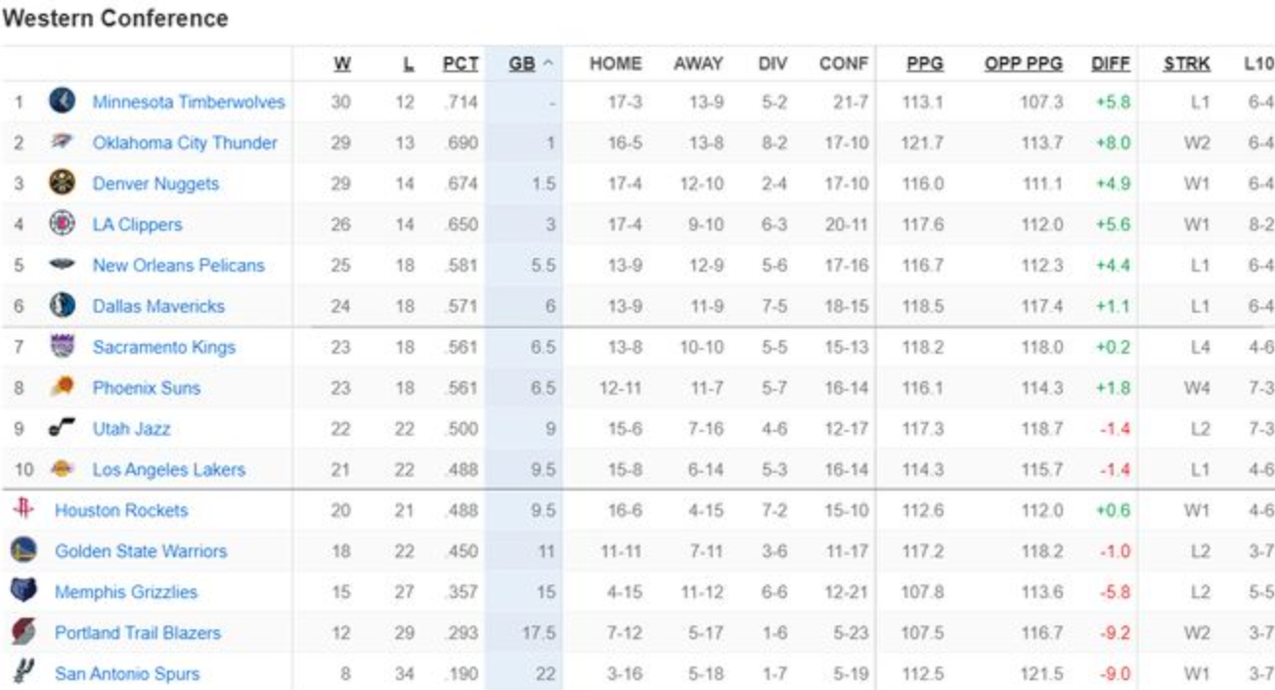The image size is (1275, 690).
Task: Click the Dallas Mavericks logo icon
Action: pyautogui.click(x=62, y=306)
